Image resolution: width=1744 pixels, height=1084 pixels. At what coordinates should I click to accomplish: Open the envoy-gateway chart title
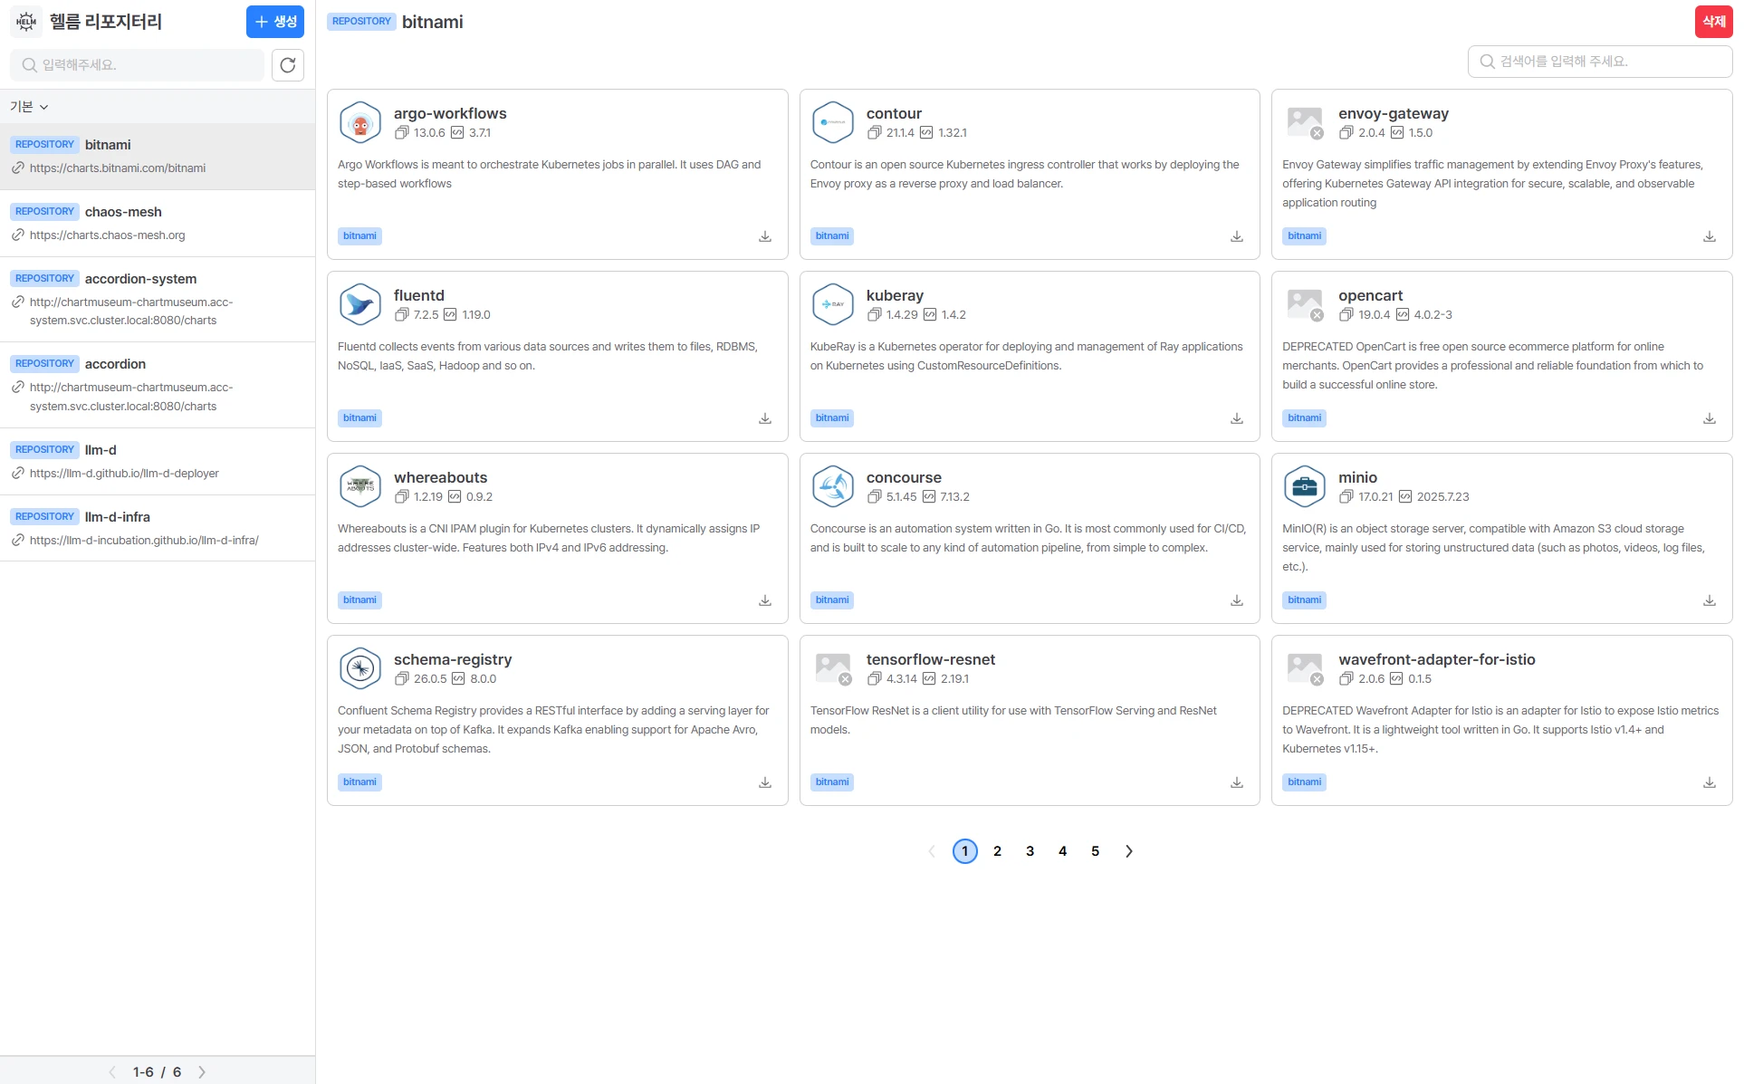(1394, 113)
